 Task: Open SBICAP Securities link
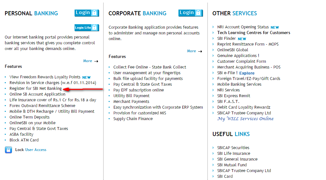[x=233, y=148]
